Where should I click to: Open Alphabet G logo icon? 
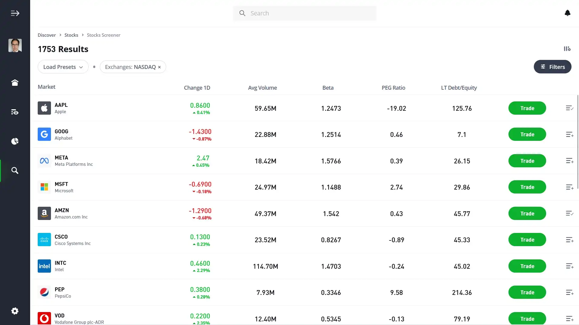coord(44,134)
